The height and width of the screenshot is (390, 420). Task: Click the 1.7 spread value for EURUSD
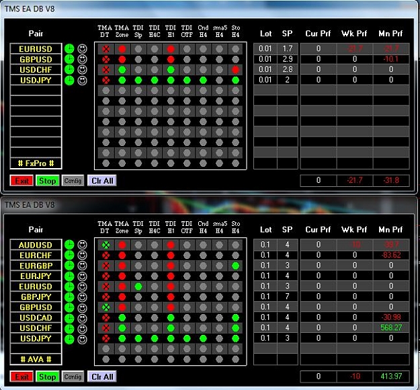(288, 48)
